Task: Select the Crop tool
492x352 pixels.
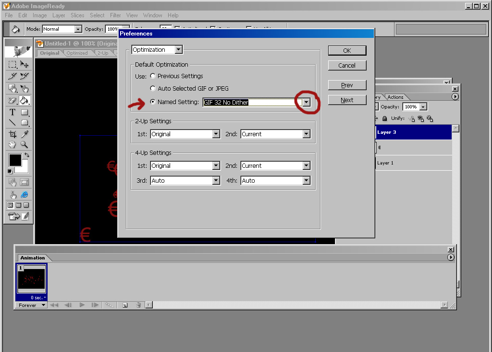Action: click(12, 134)
